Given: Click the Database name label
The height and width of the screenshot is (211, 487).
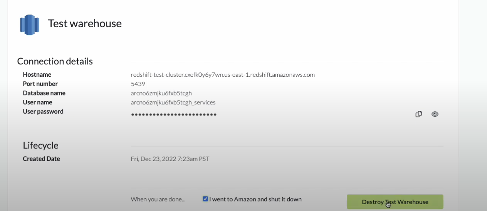Looking at the screenshot, I should click(x=44, y=93).
